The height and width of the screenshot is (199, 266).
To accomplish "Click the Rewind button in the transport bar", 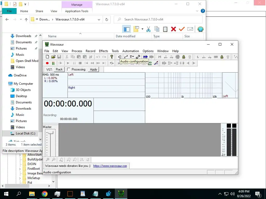I will coord(92,63).
